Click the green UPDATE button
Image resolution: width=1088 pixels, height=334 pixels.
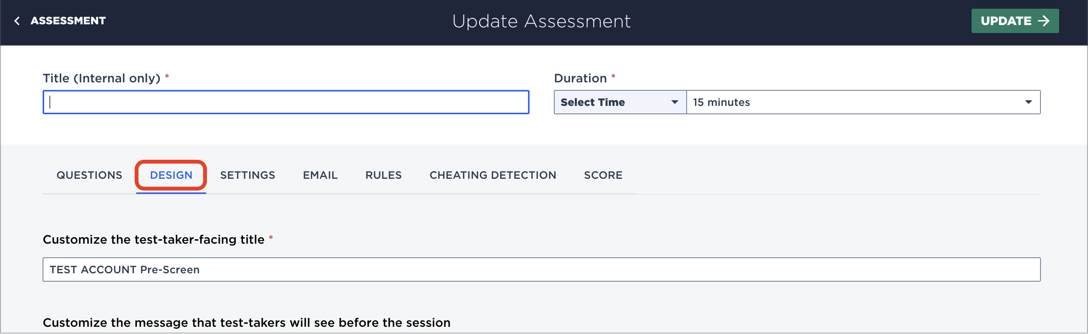pyautogui.click(x=1015, y=20)
